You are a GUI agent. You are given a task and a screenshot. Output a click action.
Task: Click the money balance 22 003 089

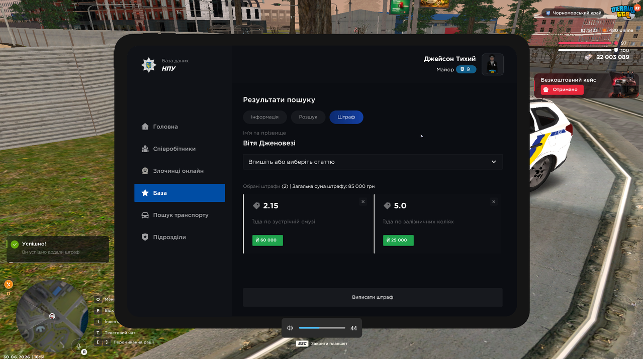click(x=613, y=57)
